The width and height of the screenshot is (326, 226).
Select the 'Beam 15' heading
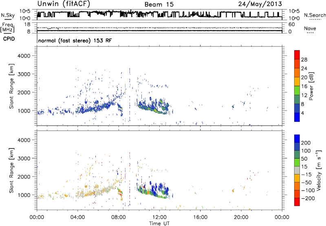[x=159, y=4]
